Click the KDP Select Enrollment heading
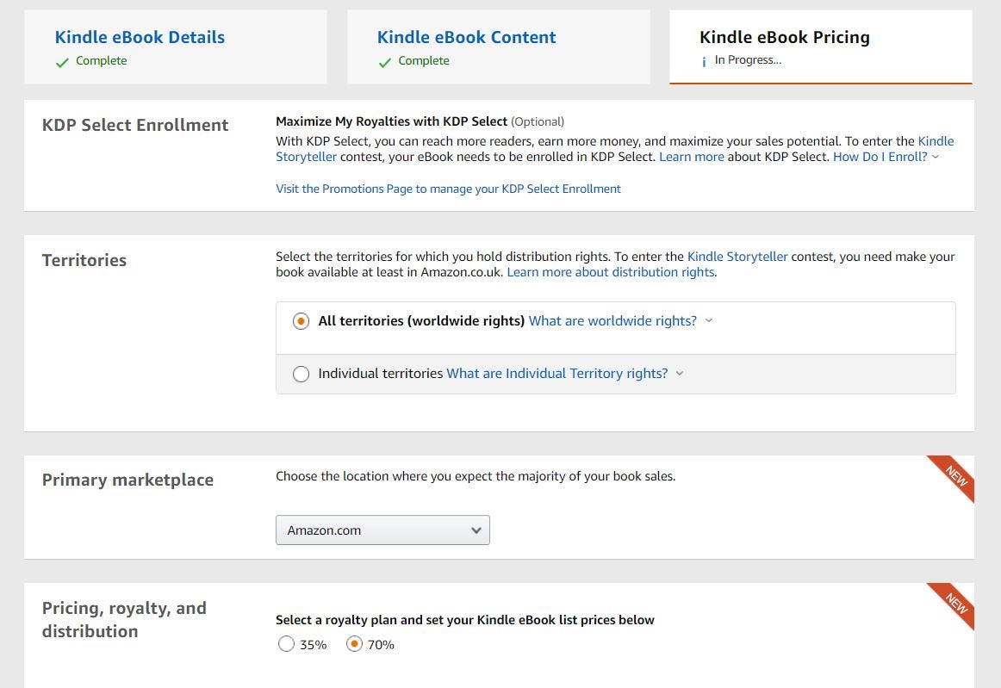1001x688 pixels. click(134, 125)
